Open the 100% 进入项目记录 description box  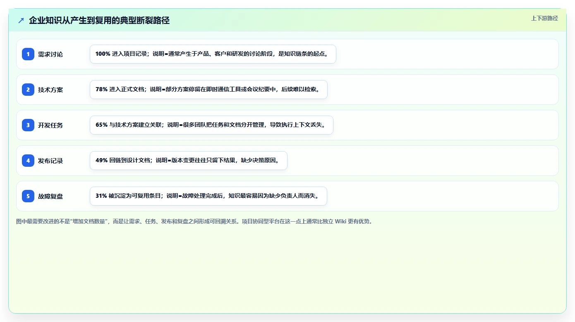point(213,54)
